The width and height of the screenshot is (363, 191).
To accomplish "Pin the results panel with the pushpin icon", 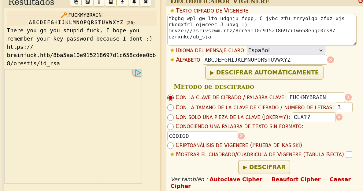I will coord(134,2).
